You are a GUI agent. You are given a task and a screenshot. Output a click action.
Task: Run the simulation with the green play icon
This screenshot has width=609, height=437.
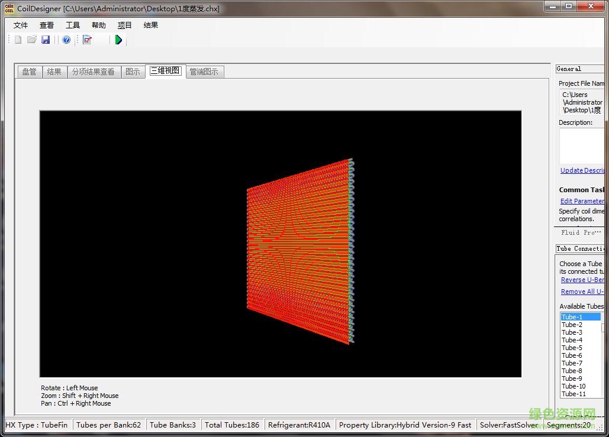pos(118,40)
